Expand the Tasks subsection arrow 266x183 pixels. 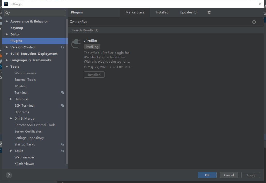click(x=11, y=151)
